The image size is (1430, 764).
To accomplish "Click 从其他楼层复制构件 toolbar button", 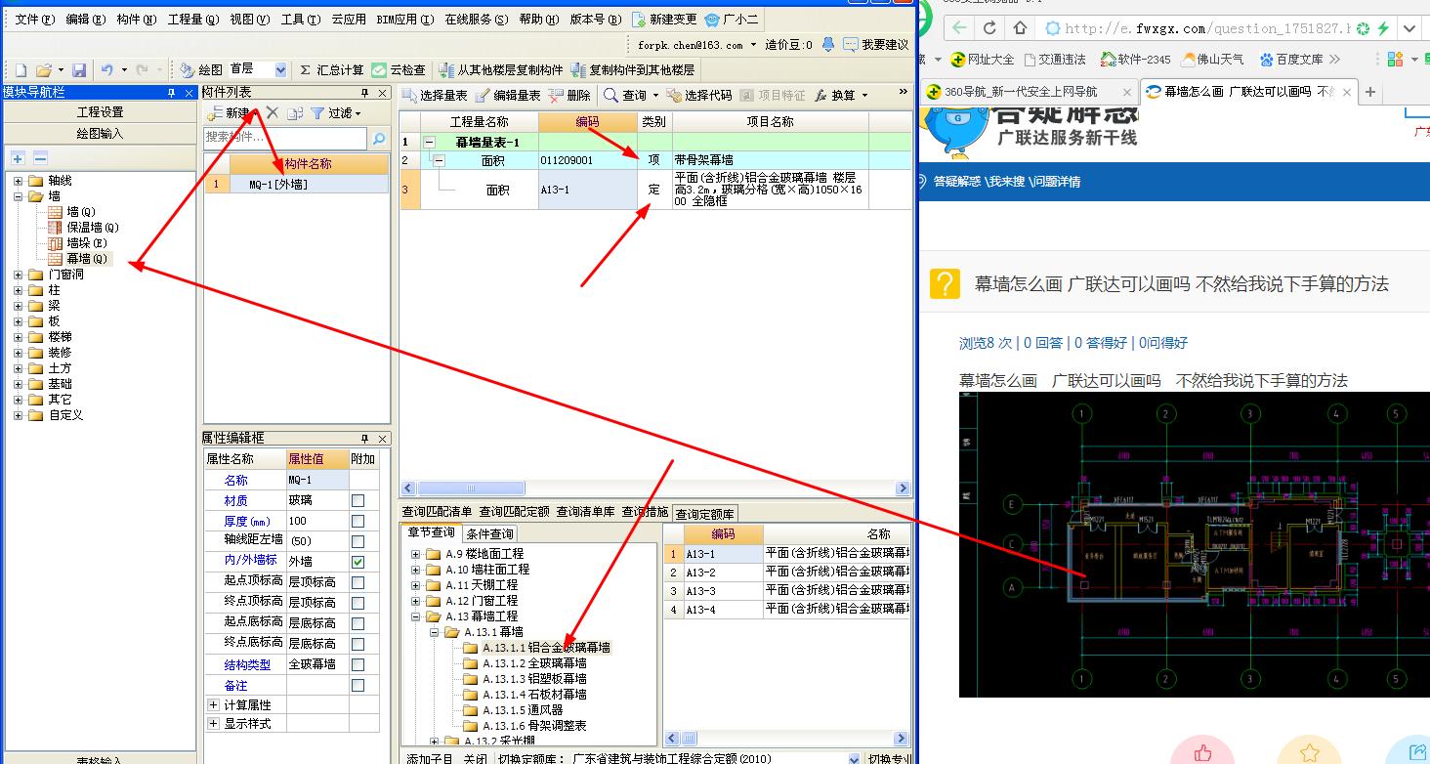I will 501,70.
